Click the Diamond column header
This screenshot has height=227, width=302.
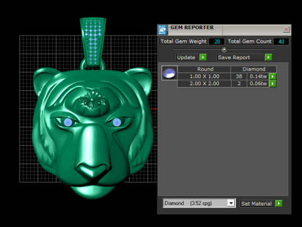tap(254, 69)
